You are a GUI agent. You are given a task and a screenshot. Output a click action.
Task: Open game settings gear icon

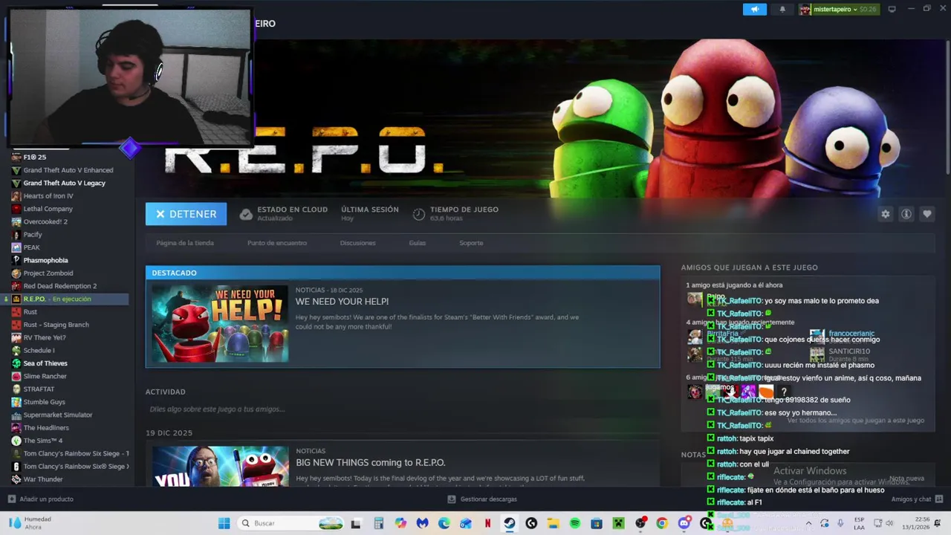[x=886, y=214]
